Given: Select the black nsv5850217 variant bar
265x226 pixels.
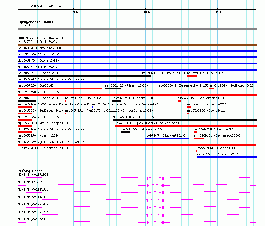Looking at the screenshot, I should point(80,76).
